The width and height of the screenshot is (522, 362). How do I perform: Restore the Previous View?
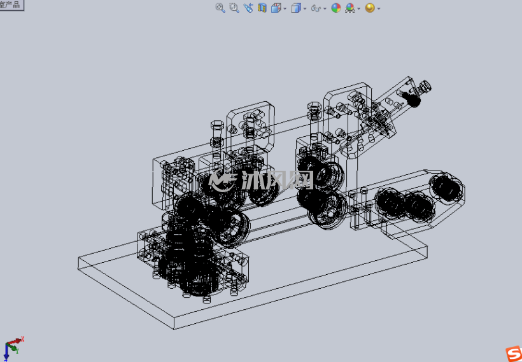tap(248, 8)
